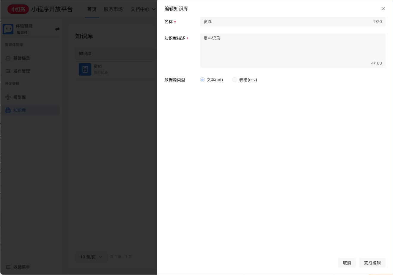Open the 服务市场 menu item
Viewport: 393px width, 275px height.
[113, 9]
